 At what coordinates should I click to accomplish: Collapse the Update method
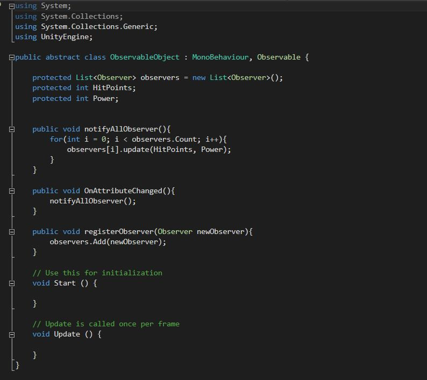12,335
